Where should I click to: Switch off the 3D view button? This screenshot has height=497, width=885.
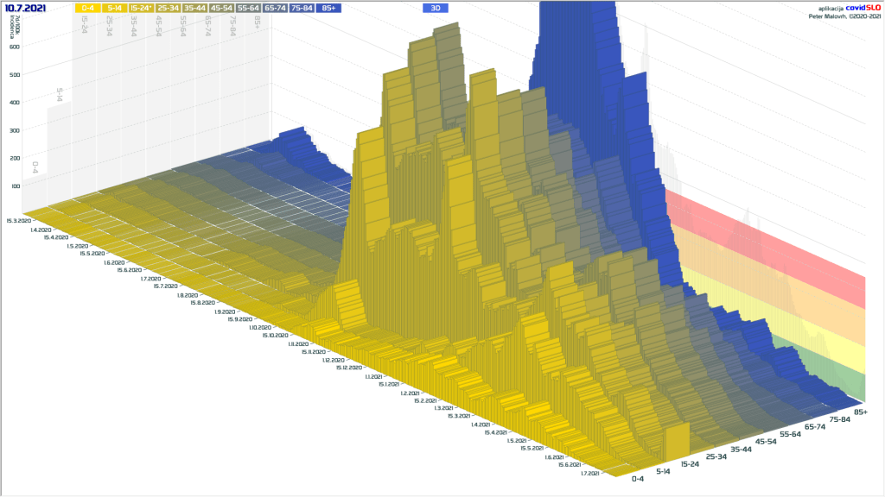pyautogui.click(x=436, y=7)
